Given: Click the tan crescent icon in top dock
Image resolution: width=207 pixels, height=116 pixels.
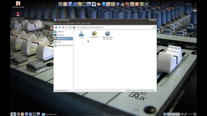Looking at the screenshot, I should click(65, 4).
